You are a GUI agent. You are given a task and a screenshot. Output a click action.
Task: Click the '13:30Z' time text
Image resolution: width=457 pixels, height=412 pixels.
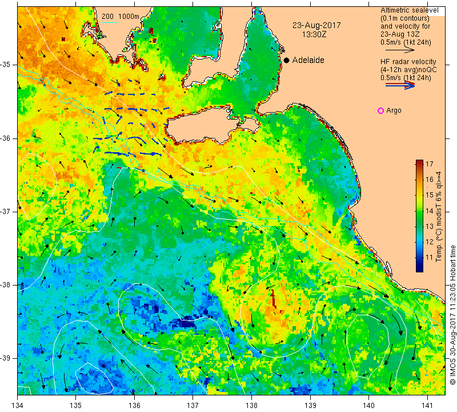point(314,34)
